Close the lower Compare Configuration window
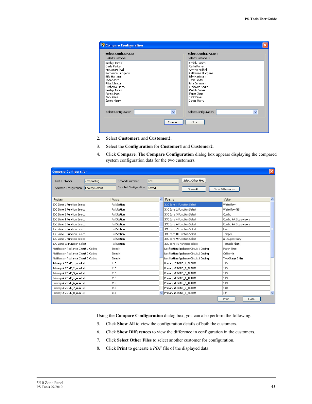Screen dimensions: 312x404 pos(271,171)
